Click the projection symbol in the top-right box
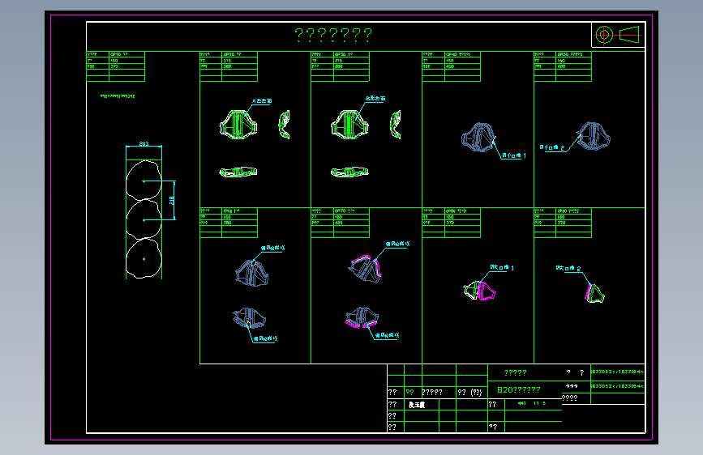Image resolution: width=703 pixels, height=455 pixels. tap(618, 35)
